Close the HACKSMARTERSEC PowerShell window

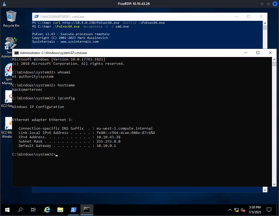(261, 16)
